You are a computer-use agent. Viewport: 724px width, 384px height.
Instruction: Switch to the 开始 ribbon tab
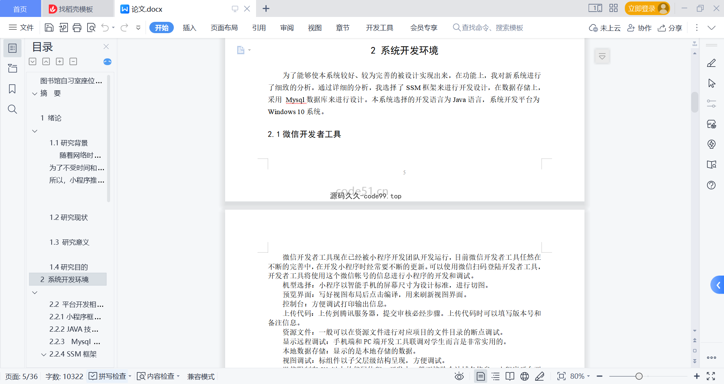[x=161, y=27]
